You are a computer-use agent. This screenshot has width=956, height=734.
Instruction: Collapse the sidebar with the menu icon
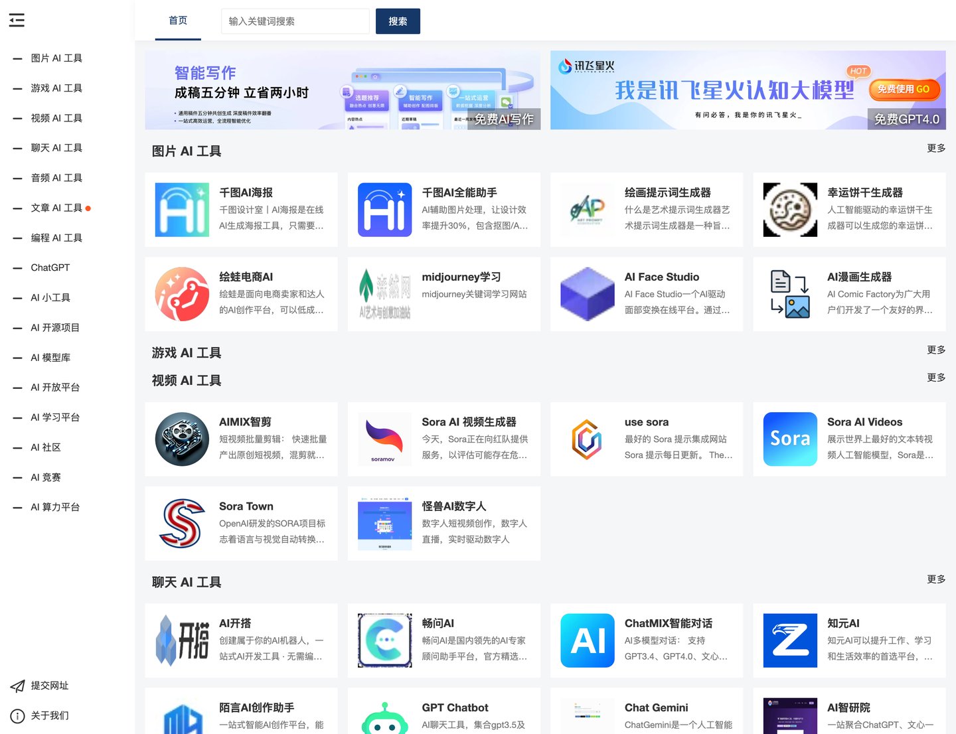pos(17,21)
